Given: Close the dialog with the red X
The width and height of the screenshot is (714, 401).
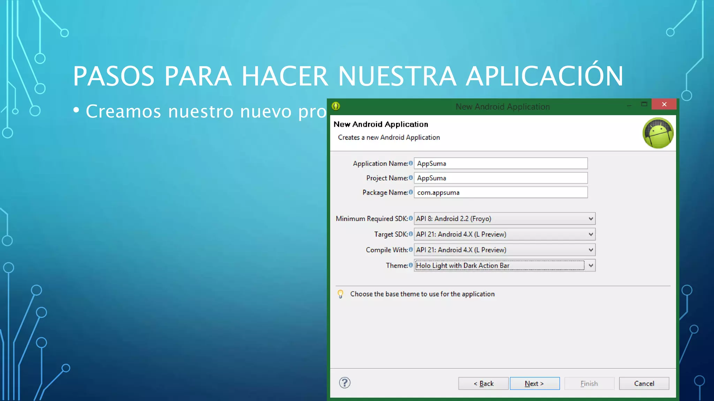Looking at the screenshot, I should click(x=664, y=104).
